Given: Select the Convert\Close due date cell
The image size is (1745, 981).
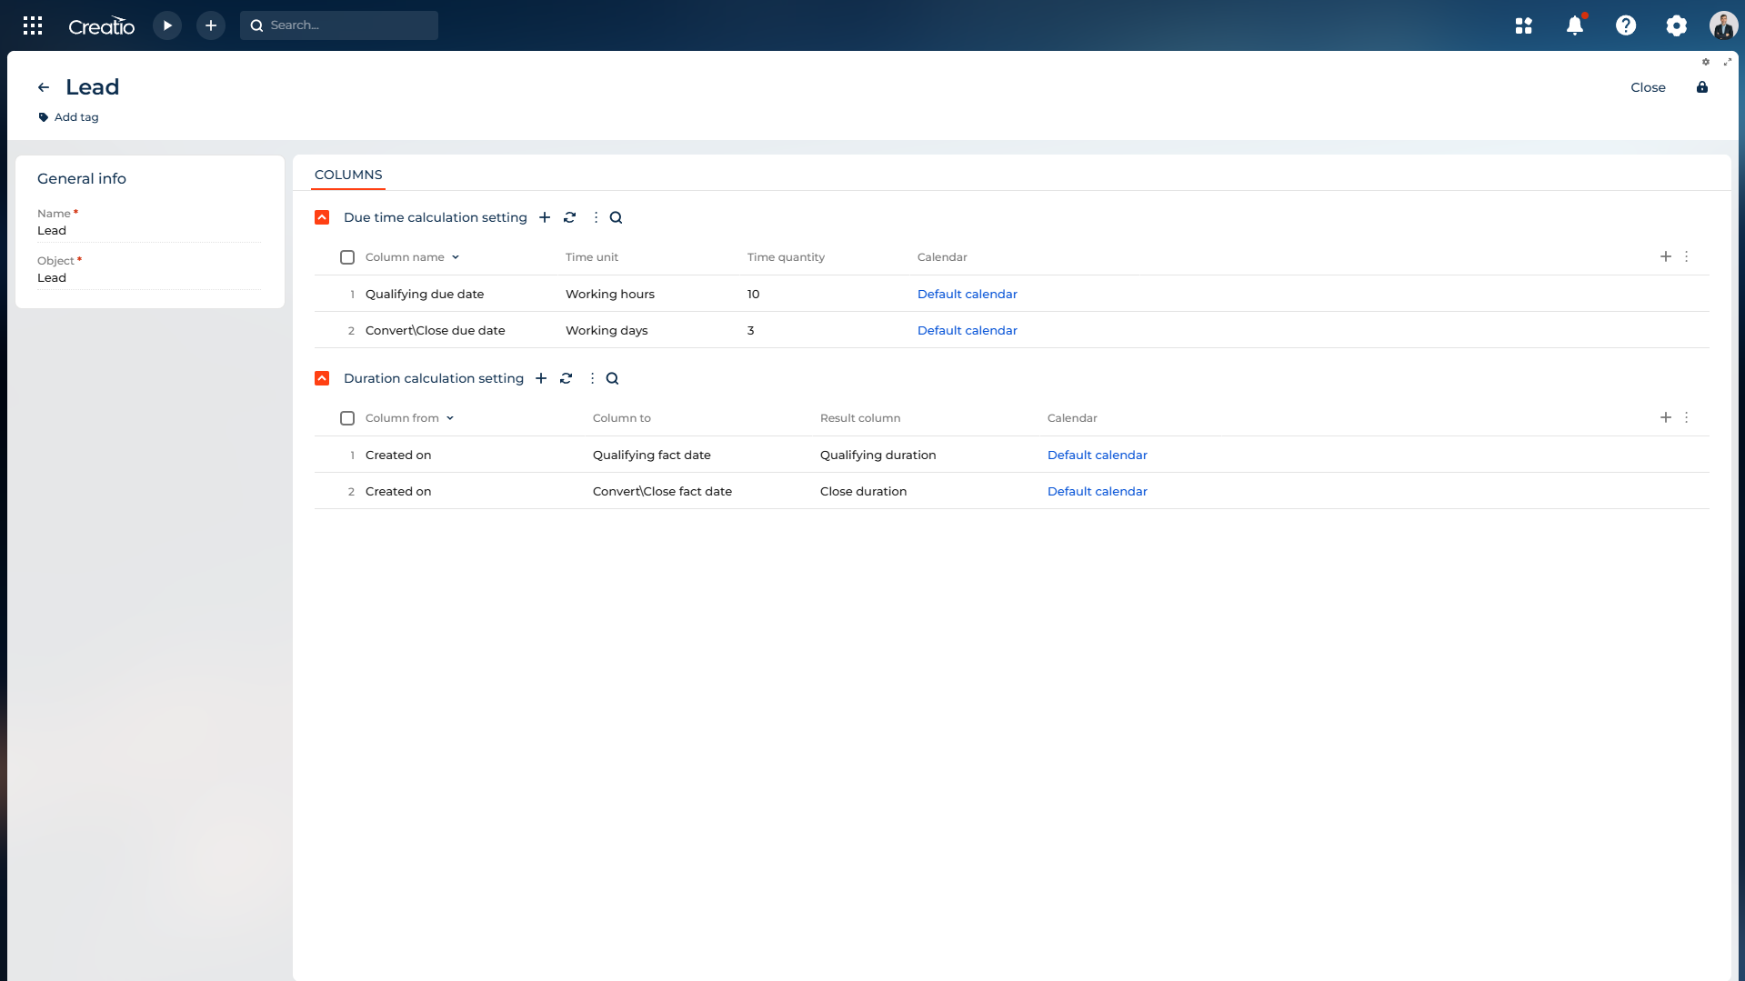Looking at the screenshot, I should tap(436, 330).
